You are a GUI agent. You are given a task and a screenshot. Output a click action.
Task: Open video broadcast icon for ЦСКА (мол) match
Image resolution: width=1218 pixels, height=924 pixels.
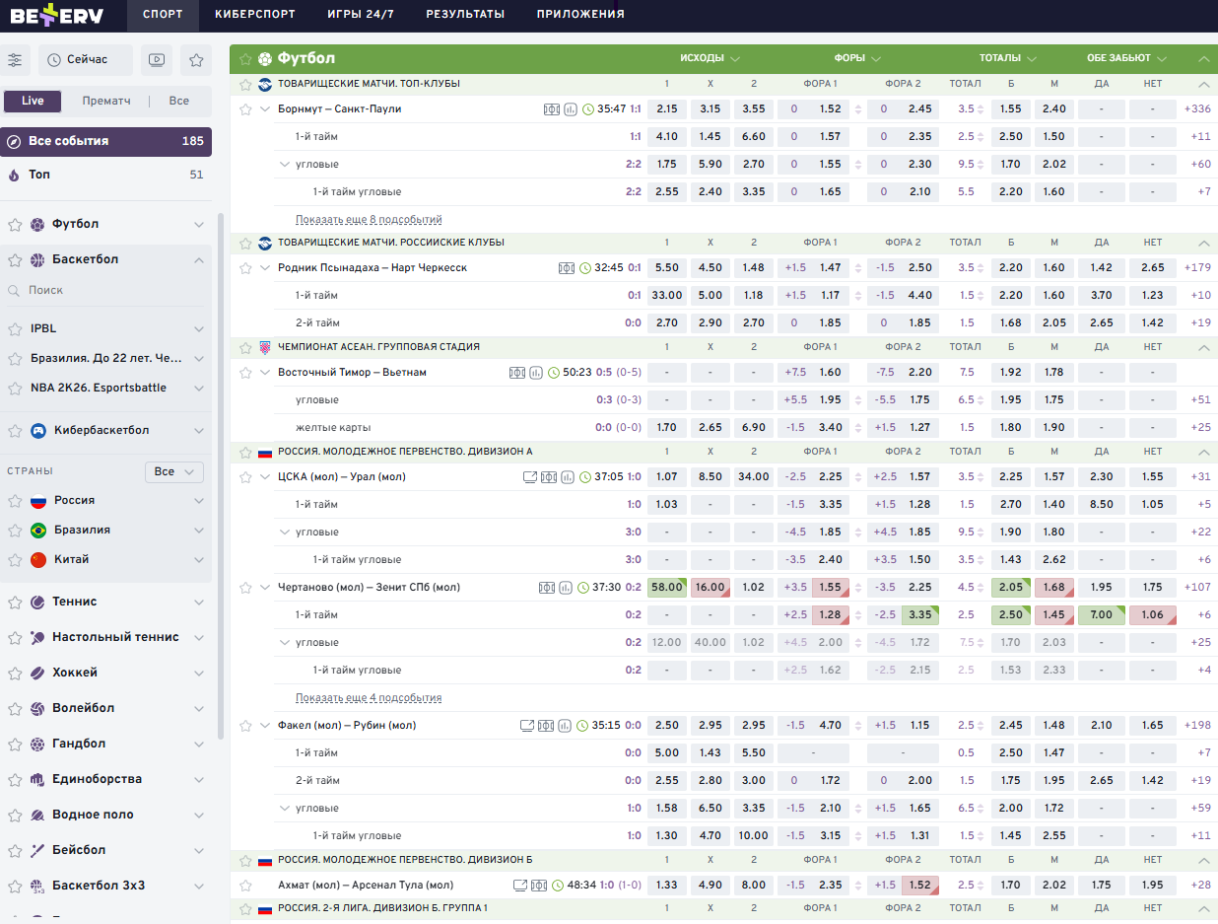click(530, 477)
